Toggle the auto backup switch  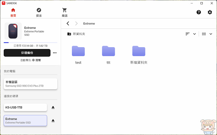(x=33, y=60)
